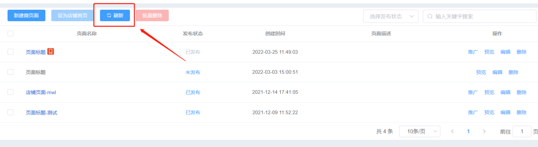This screenshot has height=147, width=538.
Task: Click the 新建微页面 button
Action: 26,15
